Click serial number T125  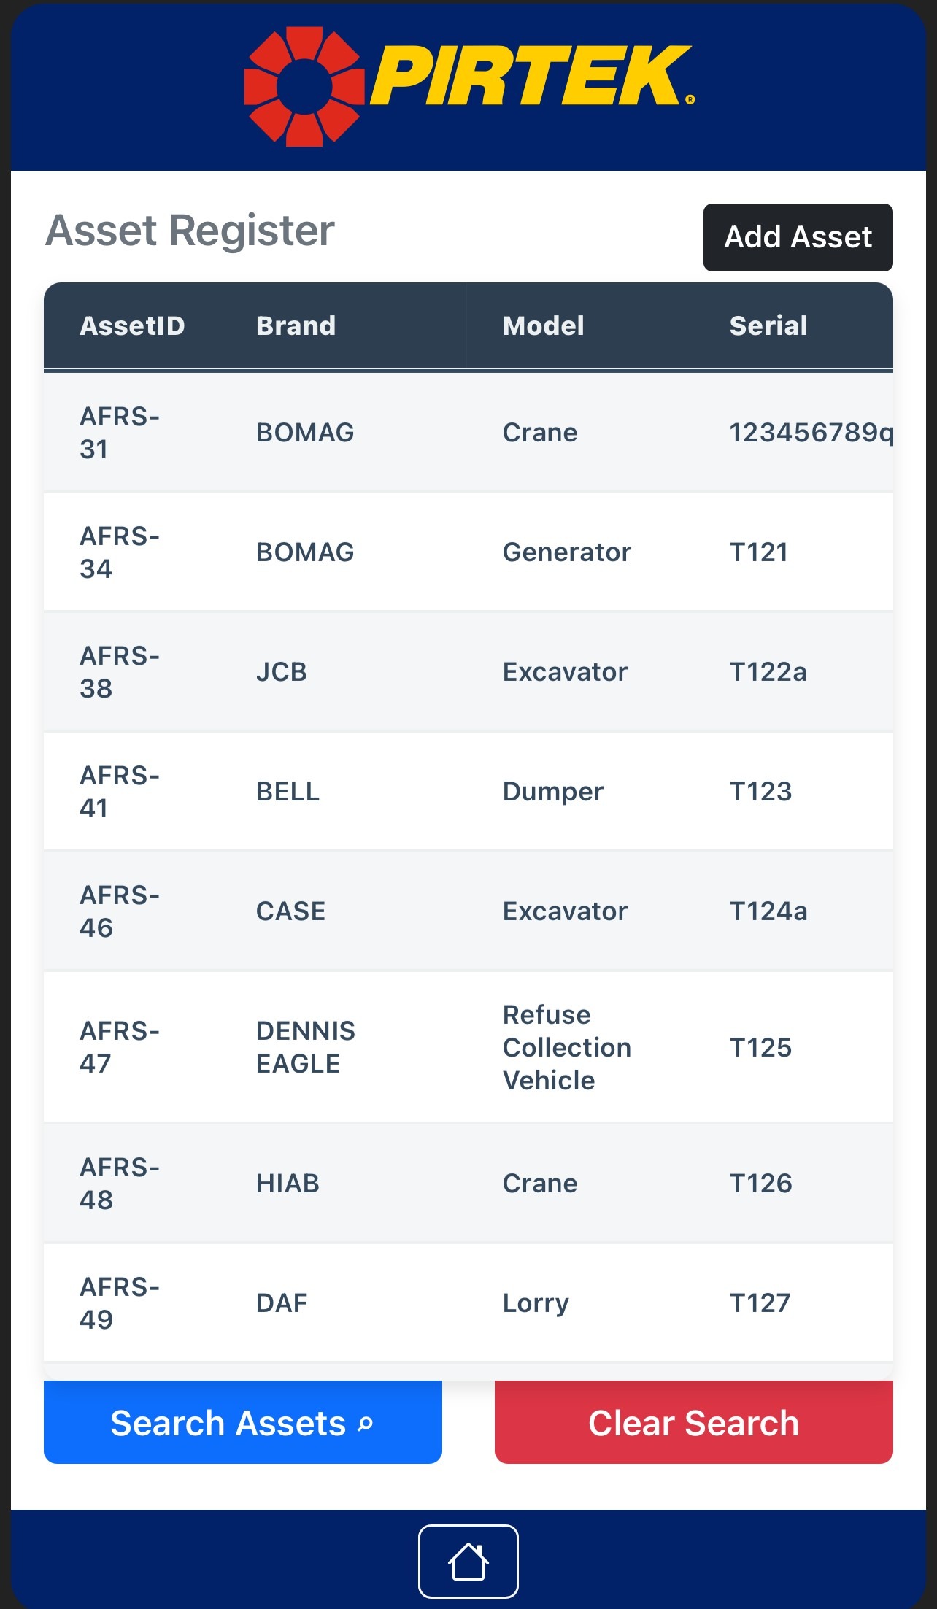point(760,1047)
